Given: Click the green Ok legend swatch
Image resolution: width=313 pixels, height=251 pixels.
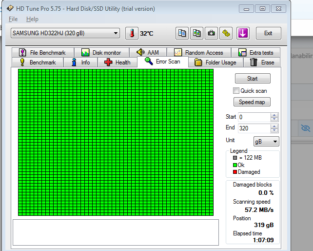Looking at the screenshot, I should [235, 165].
